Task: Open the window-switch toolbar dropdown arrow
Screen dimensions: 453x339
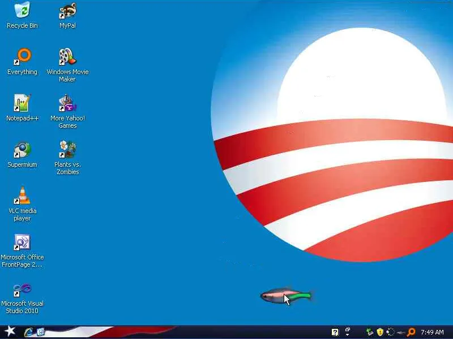Action: 348,335
